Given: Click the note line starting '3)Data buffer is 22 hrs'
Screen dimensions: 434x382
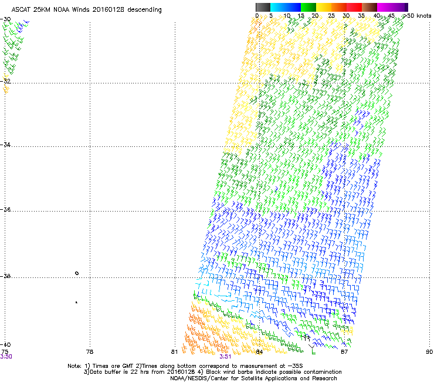Looking at the screenshot, I should [x=212, y=372].
